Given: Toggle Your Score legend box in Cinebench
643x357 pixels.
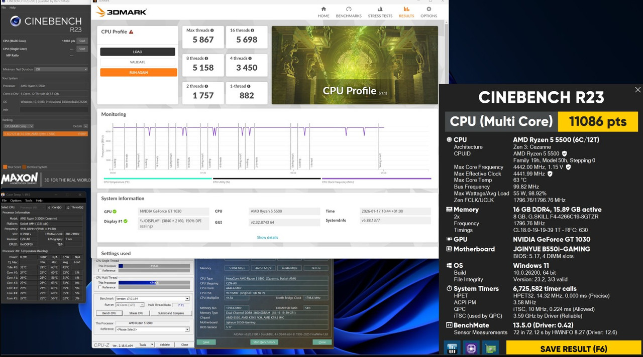Looking at the screenshot, I should tap(5, 167).
